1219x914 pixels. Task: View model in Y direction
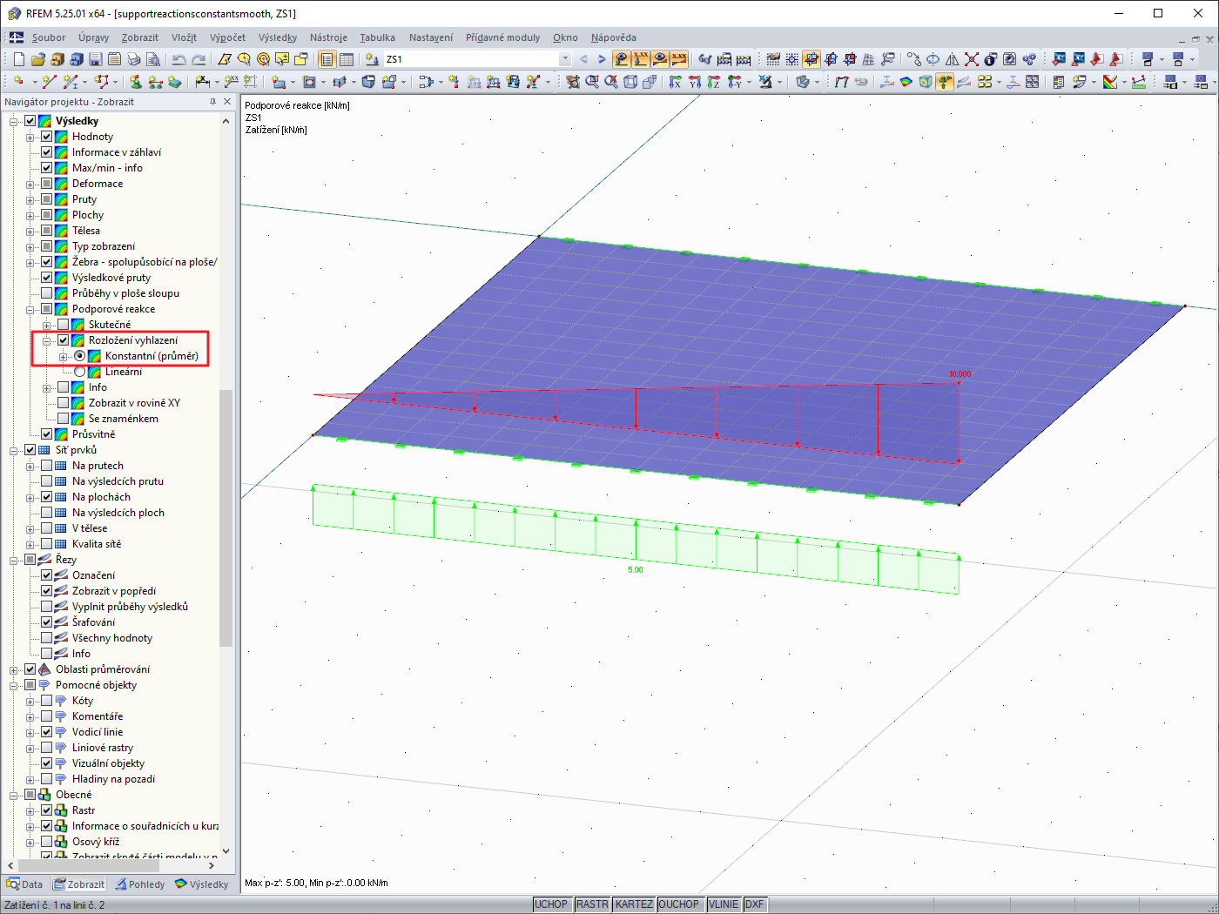(695, 82)
